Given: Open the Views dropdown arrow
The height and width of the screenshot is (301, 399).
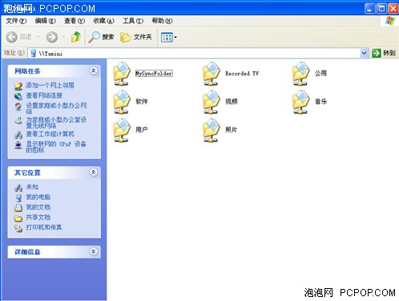Looking at the screenshot, I should tap(175, 38).
